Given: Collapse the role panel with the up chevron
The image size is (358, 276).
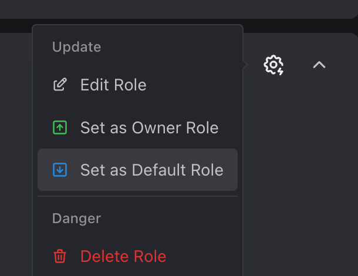Looking at the screenshot, I should [319, 65].
